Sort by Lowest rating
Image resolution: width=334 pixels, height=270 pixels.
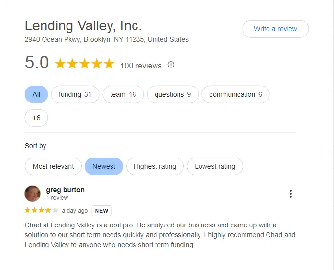215,166
